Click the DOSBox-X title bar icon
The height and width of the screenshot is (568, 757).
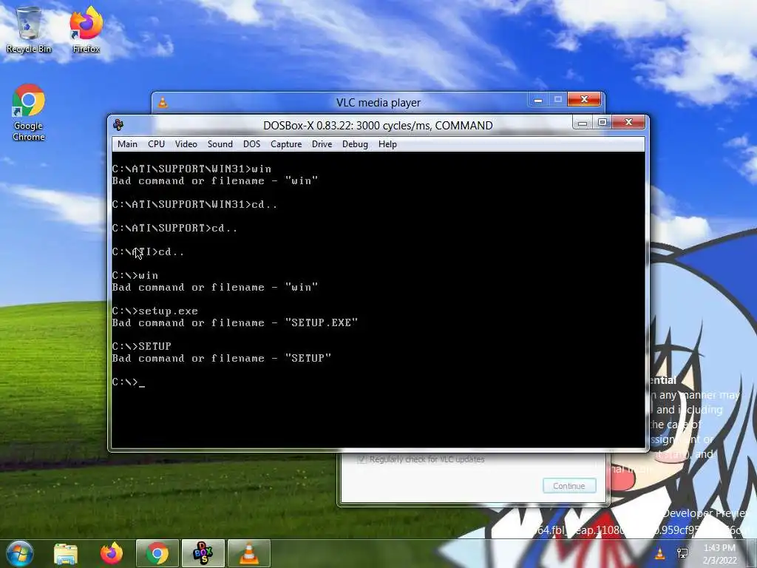118,125
